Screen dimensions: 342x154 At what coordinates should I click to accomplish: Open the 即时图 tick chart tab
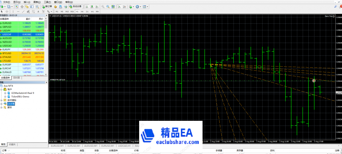tap(16, 77)
